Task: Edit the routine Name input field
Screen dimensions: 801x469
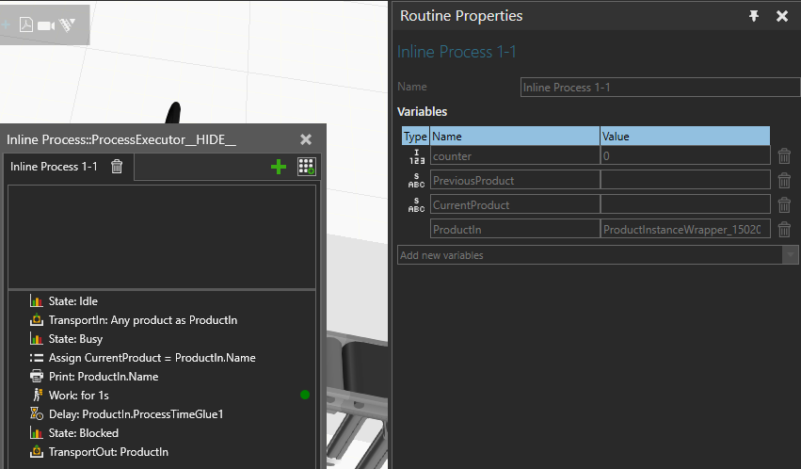Action: tap(660, 88)
